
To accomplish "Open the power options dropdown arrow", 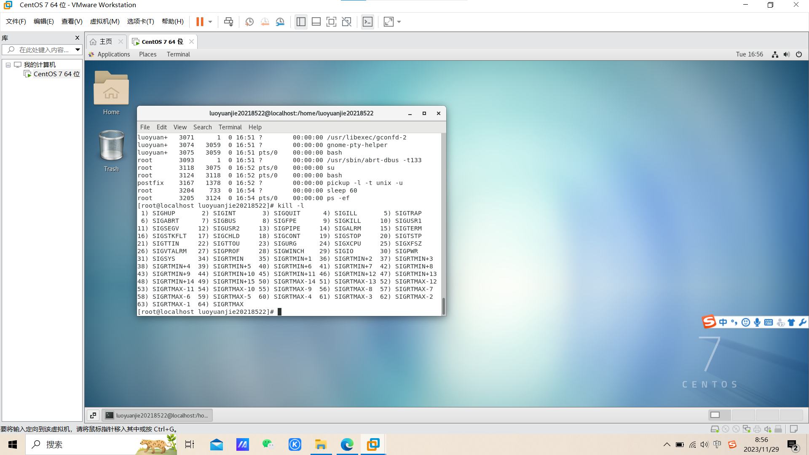I will pos(210,21).
